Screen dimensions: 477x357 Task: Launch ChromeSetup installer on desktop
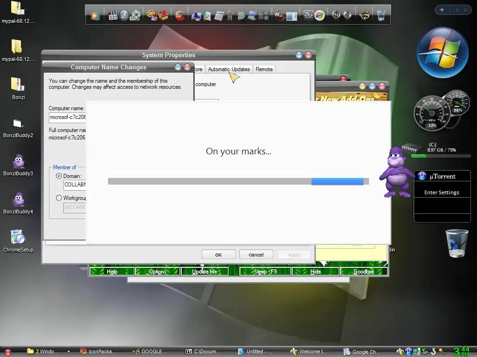(x=18, y=241)
